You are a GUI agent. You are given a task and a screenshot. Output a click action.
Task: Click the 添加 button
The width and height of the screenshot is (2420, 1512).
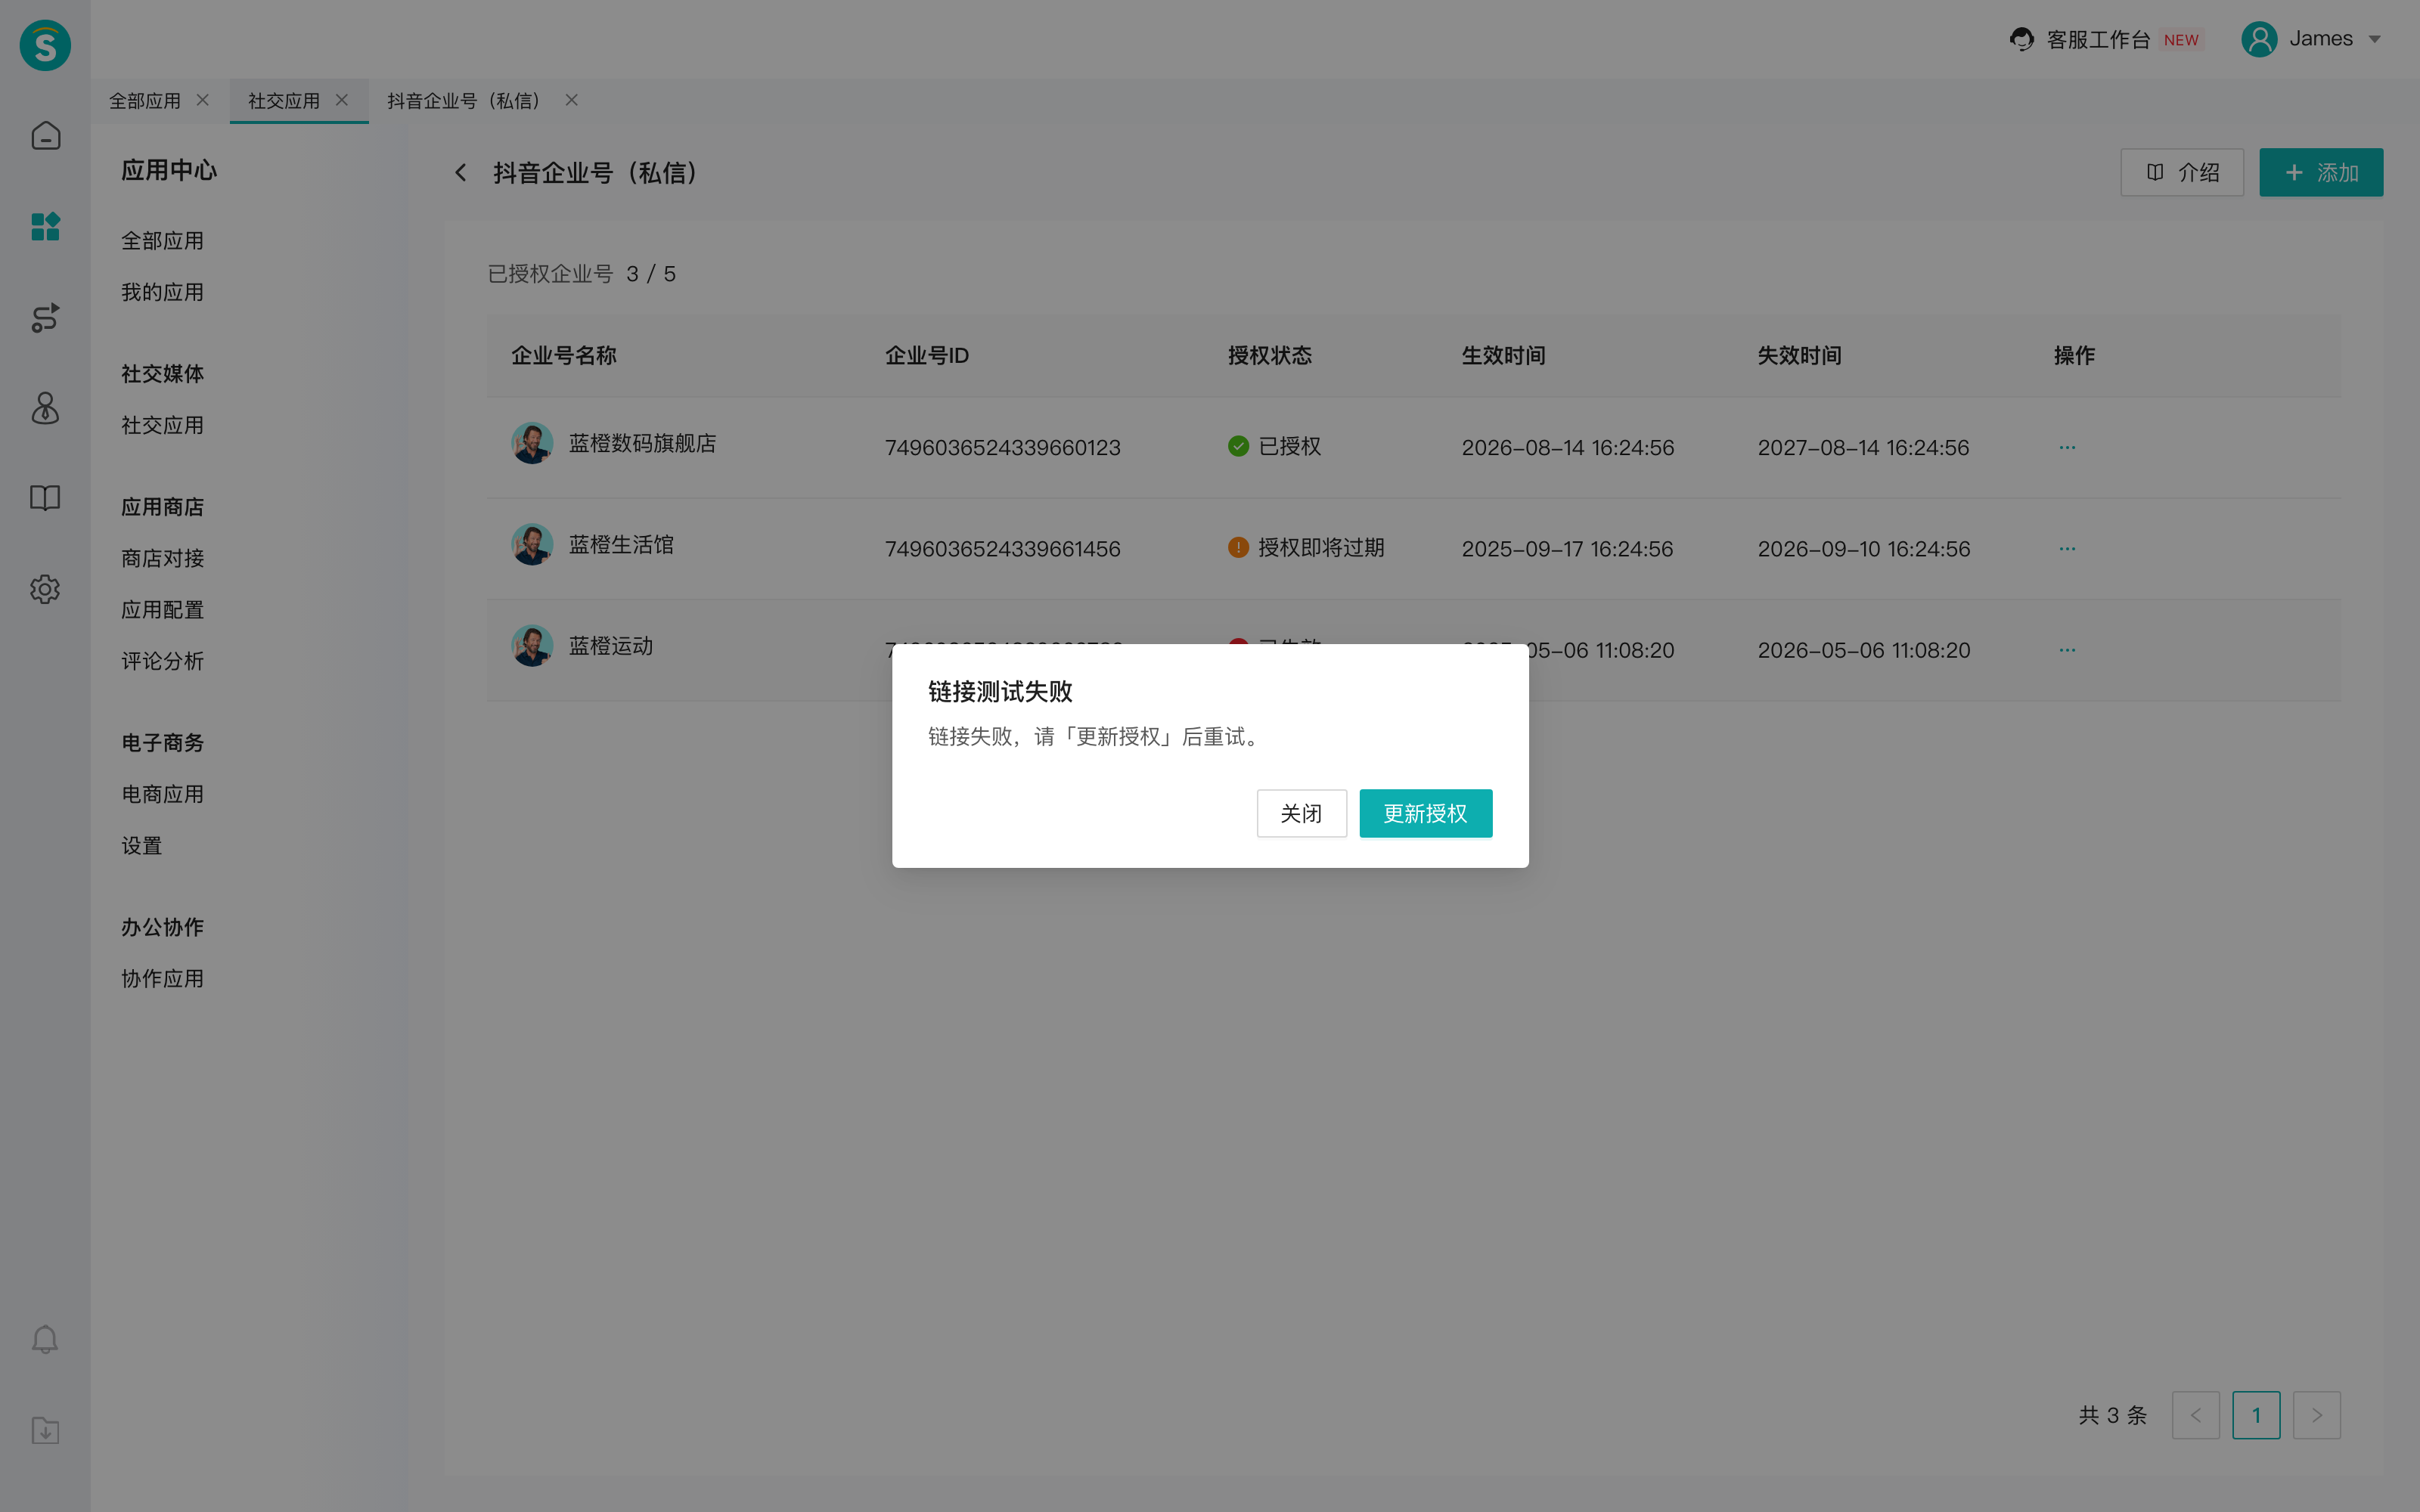[2320, 173]
